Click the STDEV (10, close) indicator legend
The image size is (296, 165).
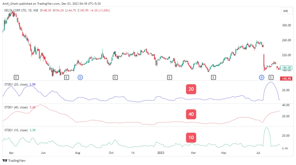click(16, 130)
